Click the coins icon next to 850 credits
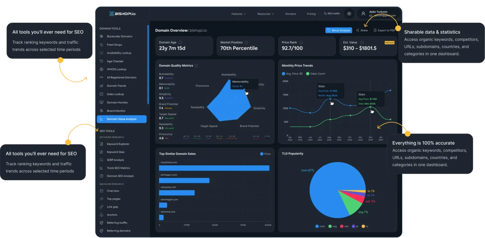 [325, 14]
